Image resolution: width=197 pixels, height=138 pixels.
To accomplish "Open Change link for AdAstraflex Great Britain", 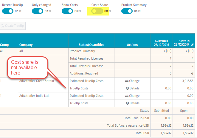I will pyautogui.click(x=132, y=81).
